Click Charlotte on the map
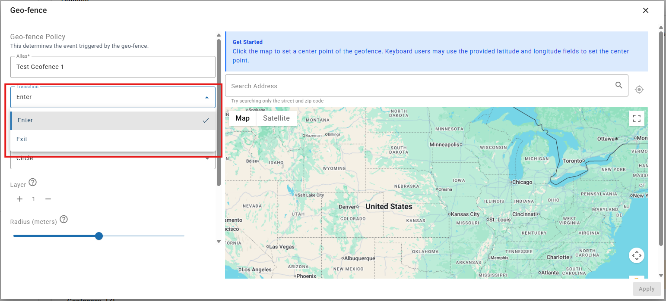 558,257
